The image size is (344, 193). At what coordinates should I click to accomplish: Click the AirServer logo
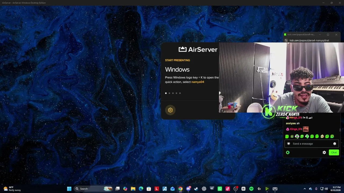pyautogui.click(x=198, y=49)
